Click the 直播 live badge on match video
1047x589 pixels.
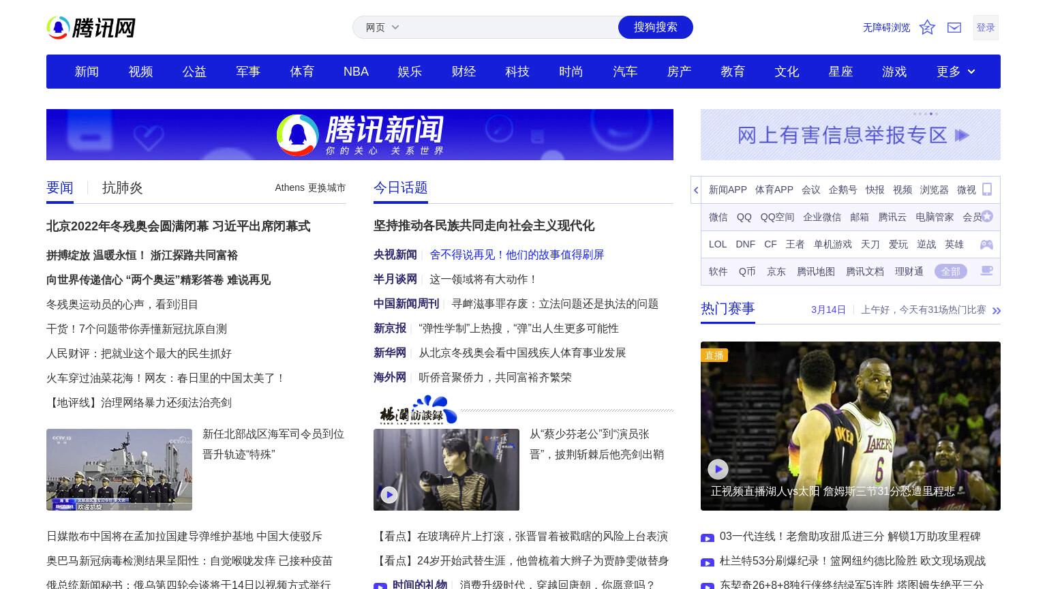pyautogui.click(x=714, y=355)
